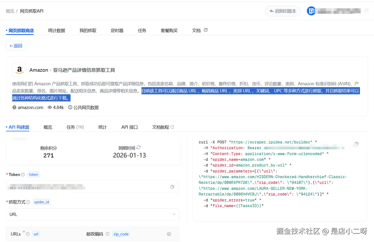Copy the Token value
Screen dimensions: 374x242
[x=172, y=187]
